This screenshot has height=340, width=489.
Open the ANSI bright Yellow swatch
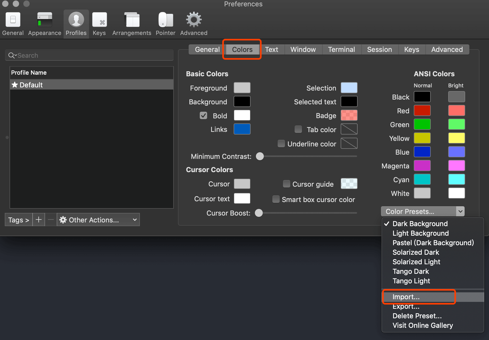pos(457,138)
